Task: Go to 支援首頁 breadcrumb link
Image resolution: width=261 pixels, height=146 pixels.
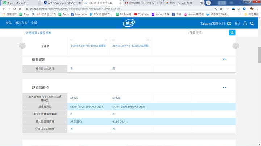Action: 31,33
